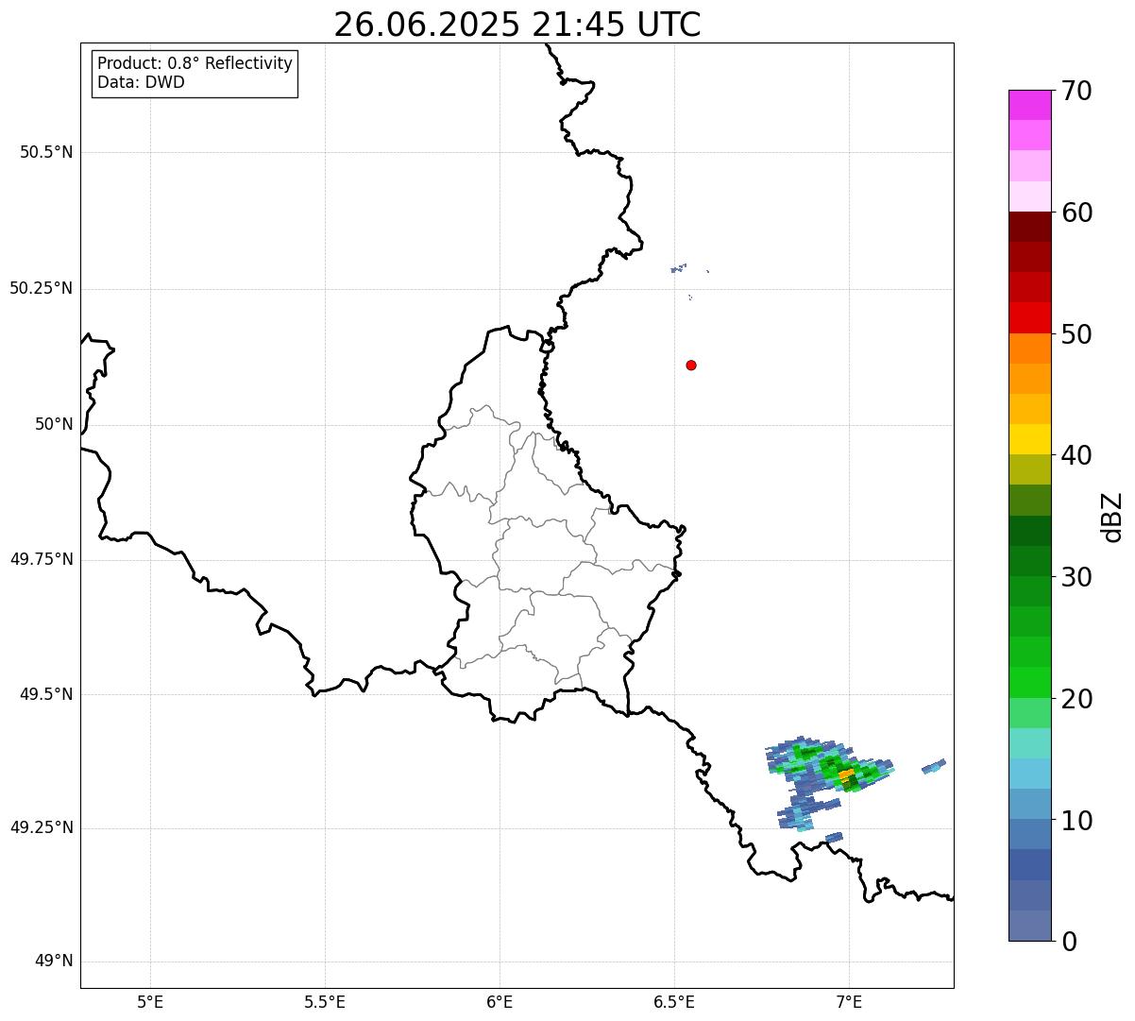Image resolution: width=1135 pixels, height=1021 pixels.
Task: Click the dBZ colorbar axis label
Action: point(1112,517)
